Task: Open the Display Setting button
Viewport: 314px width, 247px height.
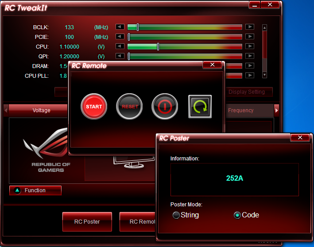Action: pyautogui.click(x=249, y=92)
